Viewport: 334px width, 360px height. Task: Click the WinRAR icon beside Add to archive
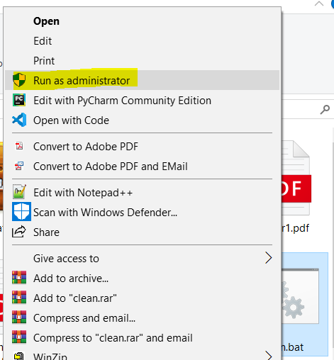click(19, 277)
